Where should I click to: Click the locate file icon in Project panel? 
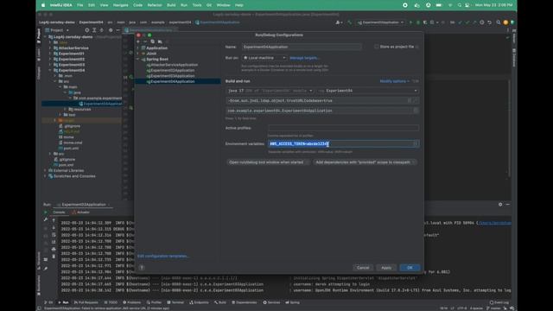click(86, 30)
